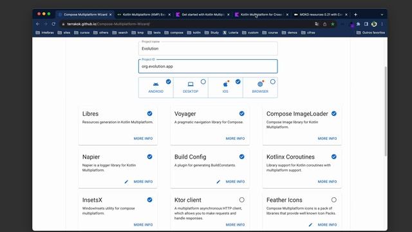The width and height of the screenshot is (412, 232).
Task: Open the intelbras bookmarks folder
Action: pos(44,33)
